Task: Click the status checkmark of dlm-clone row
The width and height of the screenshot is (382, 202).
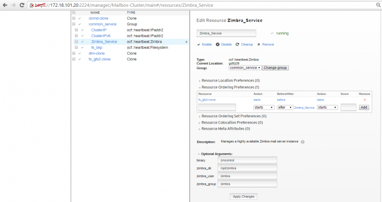Action: coord(80,53)
